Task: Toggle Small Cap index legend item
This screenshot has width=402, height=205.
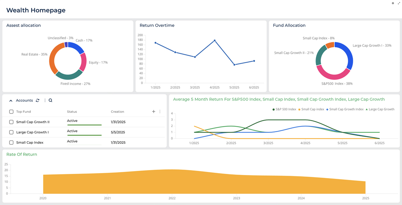Action: point(312,109)
